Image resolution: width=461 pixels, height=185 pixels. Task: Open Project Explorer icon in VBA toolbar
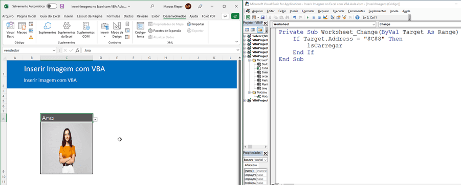click(333, 17)
